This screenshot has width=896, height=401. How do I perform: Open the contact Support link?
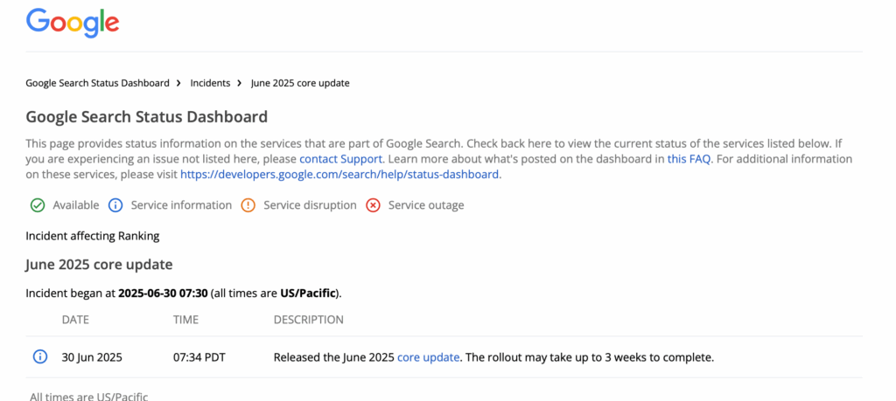pyautogui.click(x=340, y=159)
